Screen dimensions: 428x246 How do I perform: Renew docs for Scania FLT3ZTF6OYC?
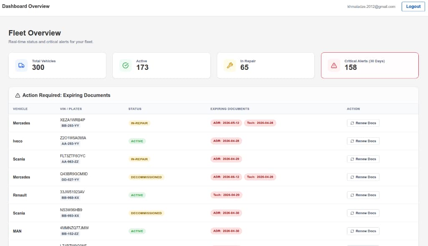pos(363,159)
